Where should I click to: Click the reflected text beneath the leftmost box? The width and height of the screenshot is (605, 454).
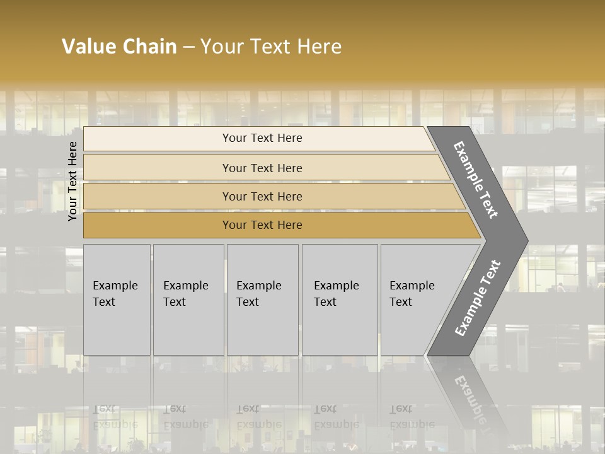point(115,417)
